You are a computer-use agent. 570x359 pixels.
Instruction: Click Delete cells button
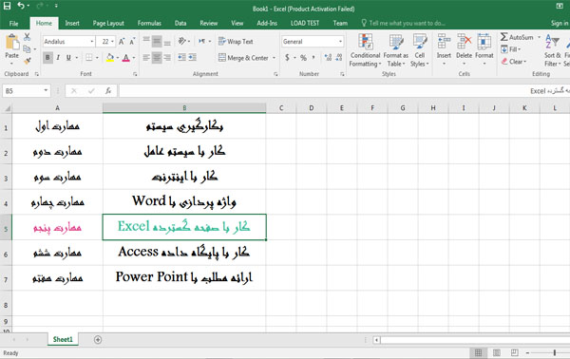464,50
